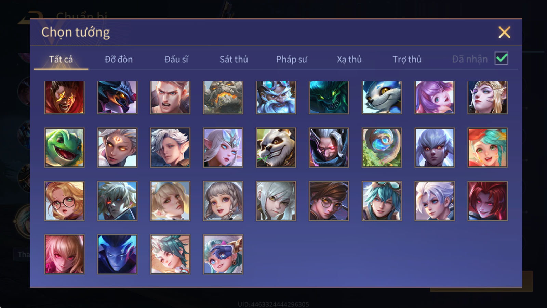547x308 pixels.
Task: Choose the red-haired hero with glowing eyes
Action: tap(487, 201)
